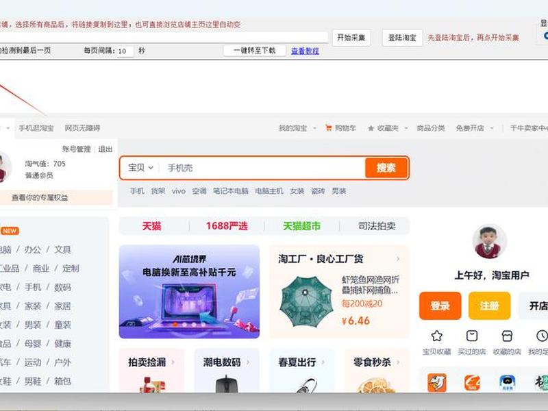Open 买过的店 icon shortcut
Viewport: 548px width, 411px height.
tap(472, 336)
